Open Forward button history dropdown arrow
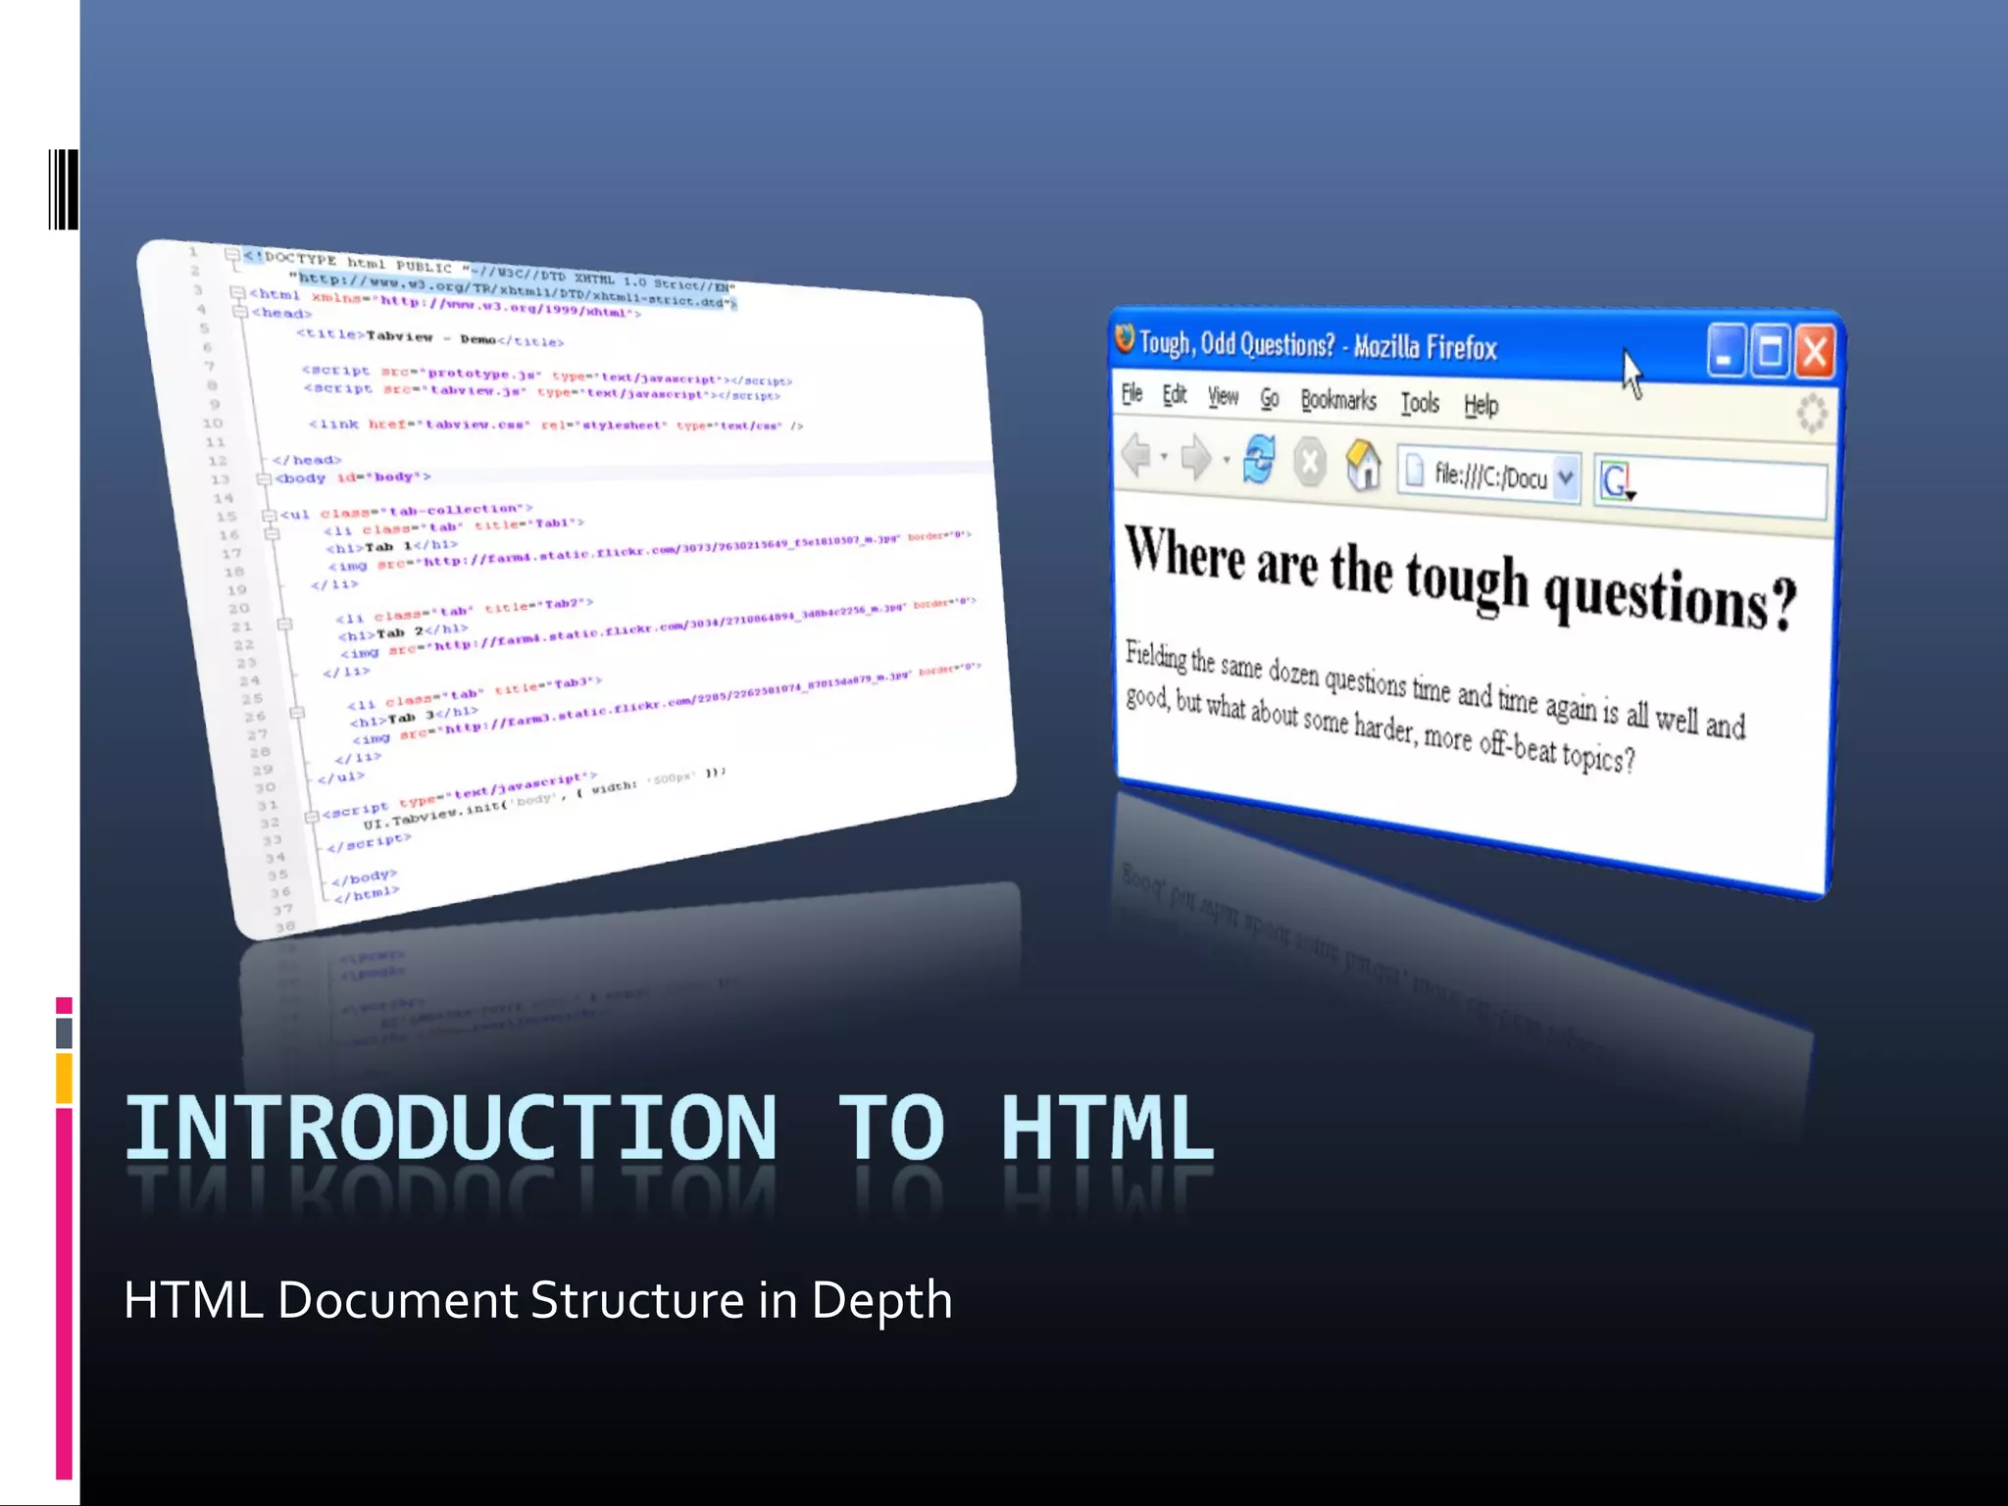This screenshot has height=1506, width=2008. (1226, 459)
